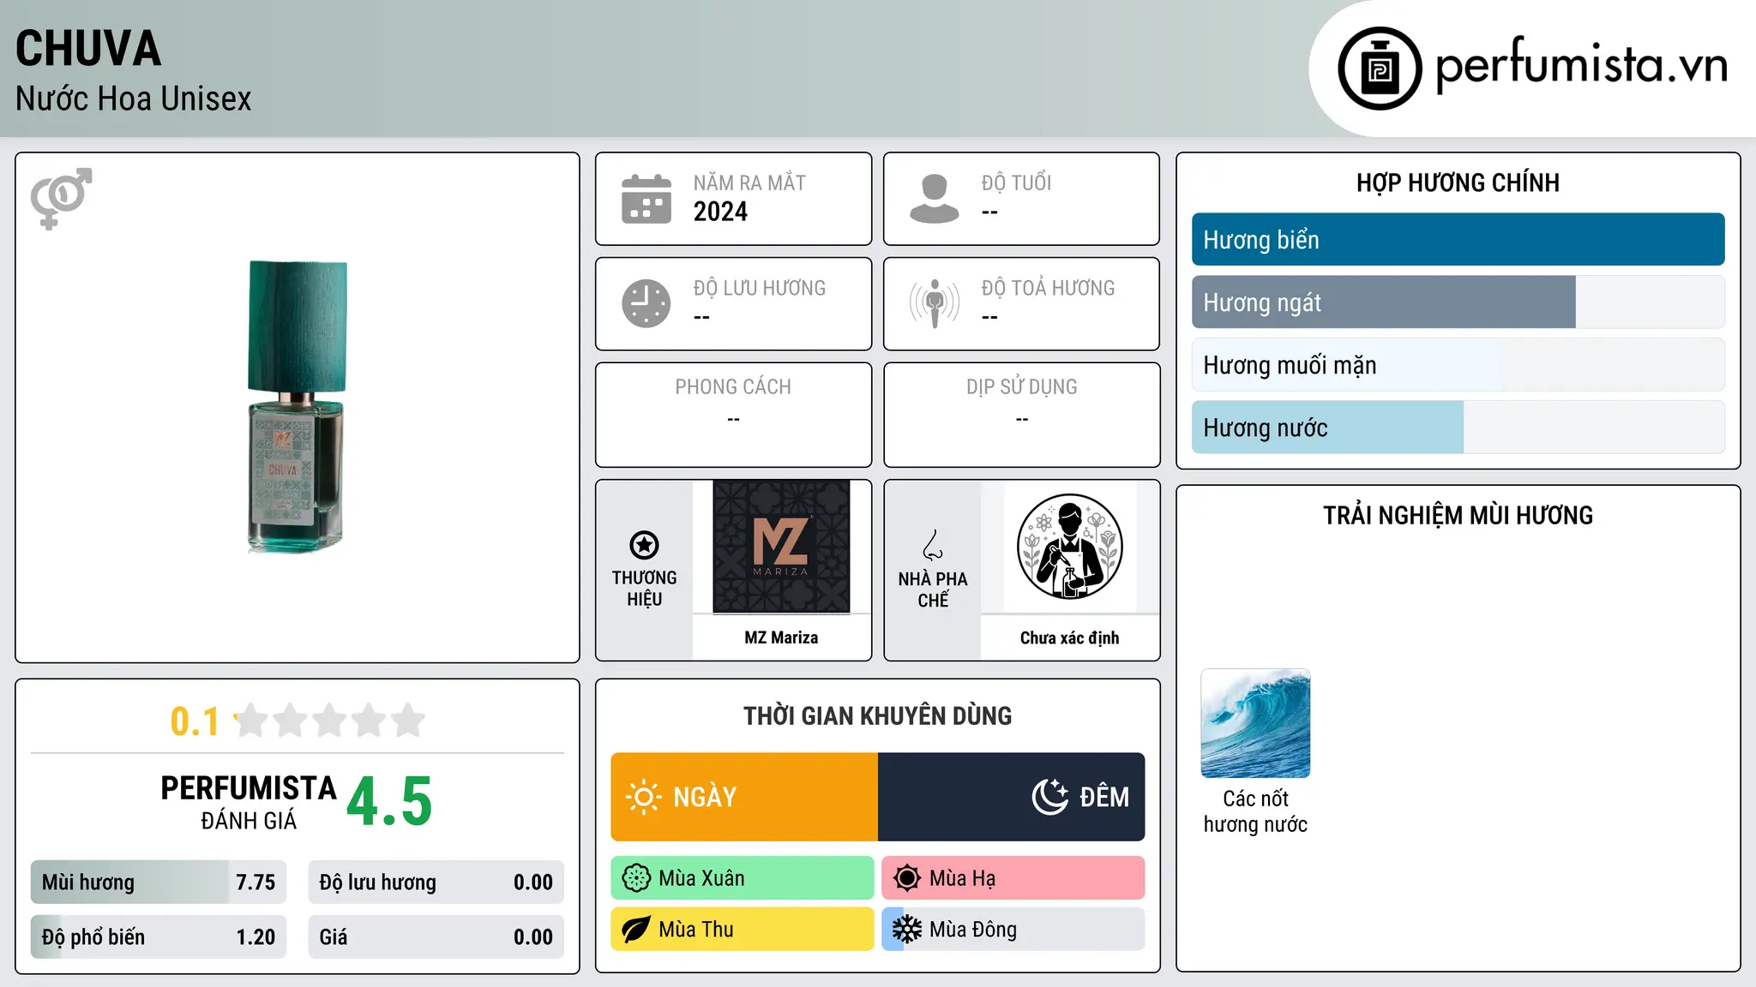
Task: Click the Chưa xác định perfumer label
Action: pos(1069,637)
